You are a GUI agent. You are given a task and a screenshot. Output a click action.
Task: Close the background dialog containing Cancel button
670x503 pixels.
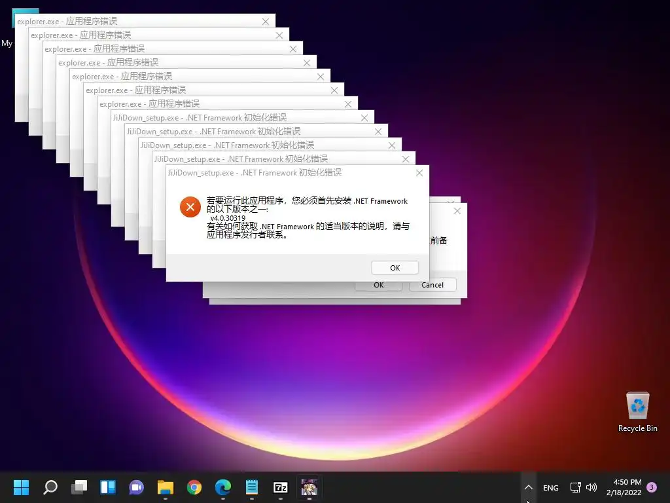(x=457, y=211)
